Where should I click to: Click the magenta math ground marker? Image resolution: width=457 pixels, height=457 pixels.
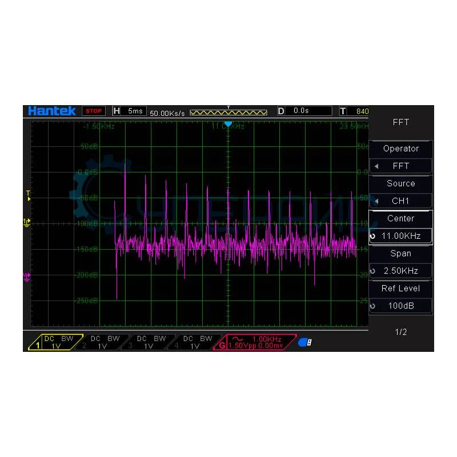[x=26, y=276]
